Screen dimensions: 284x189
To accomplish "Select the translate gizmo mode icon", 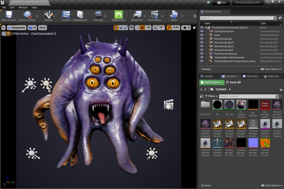I will 116,28.
